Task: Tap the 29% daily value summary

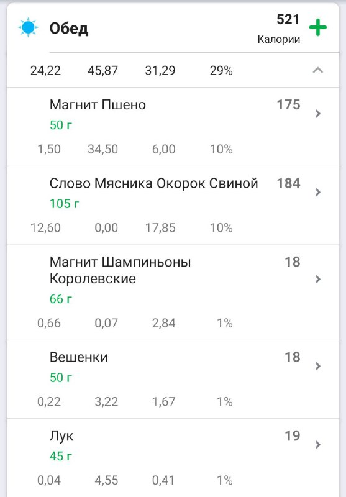Action: pos(221,70)
